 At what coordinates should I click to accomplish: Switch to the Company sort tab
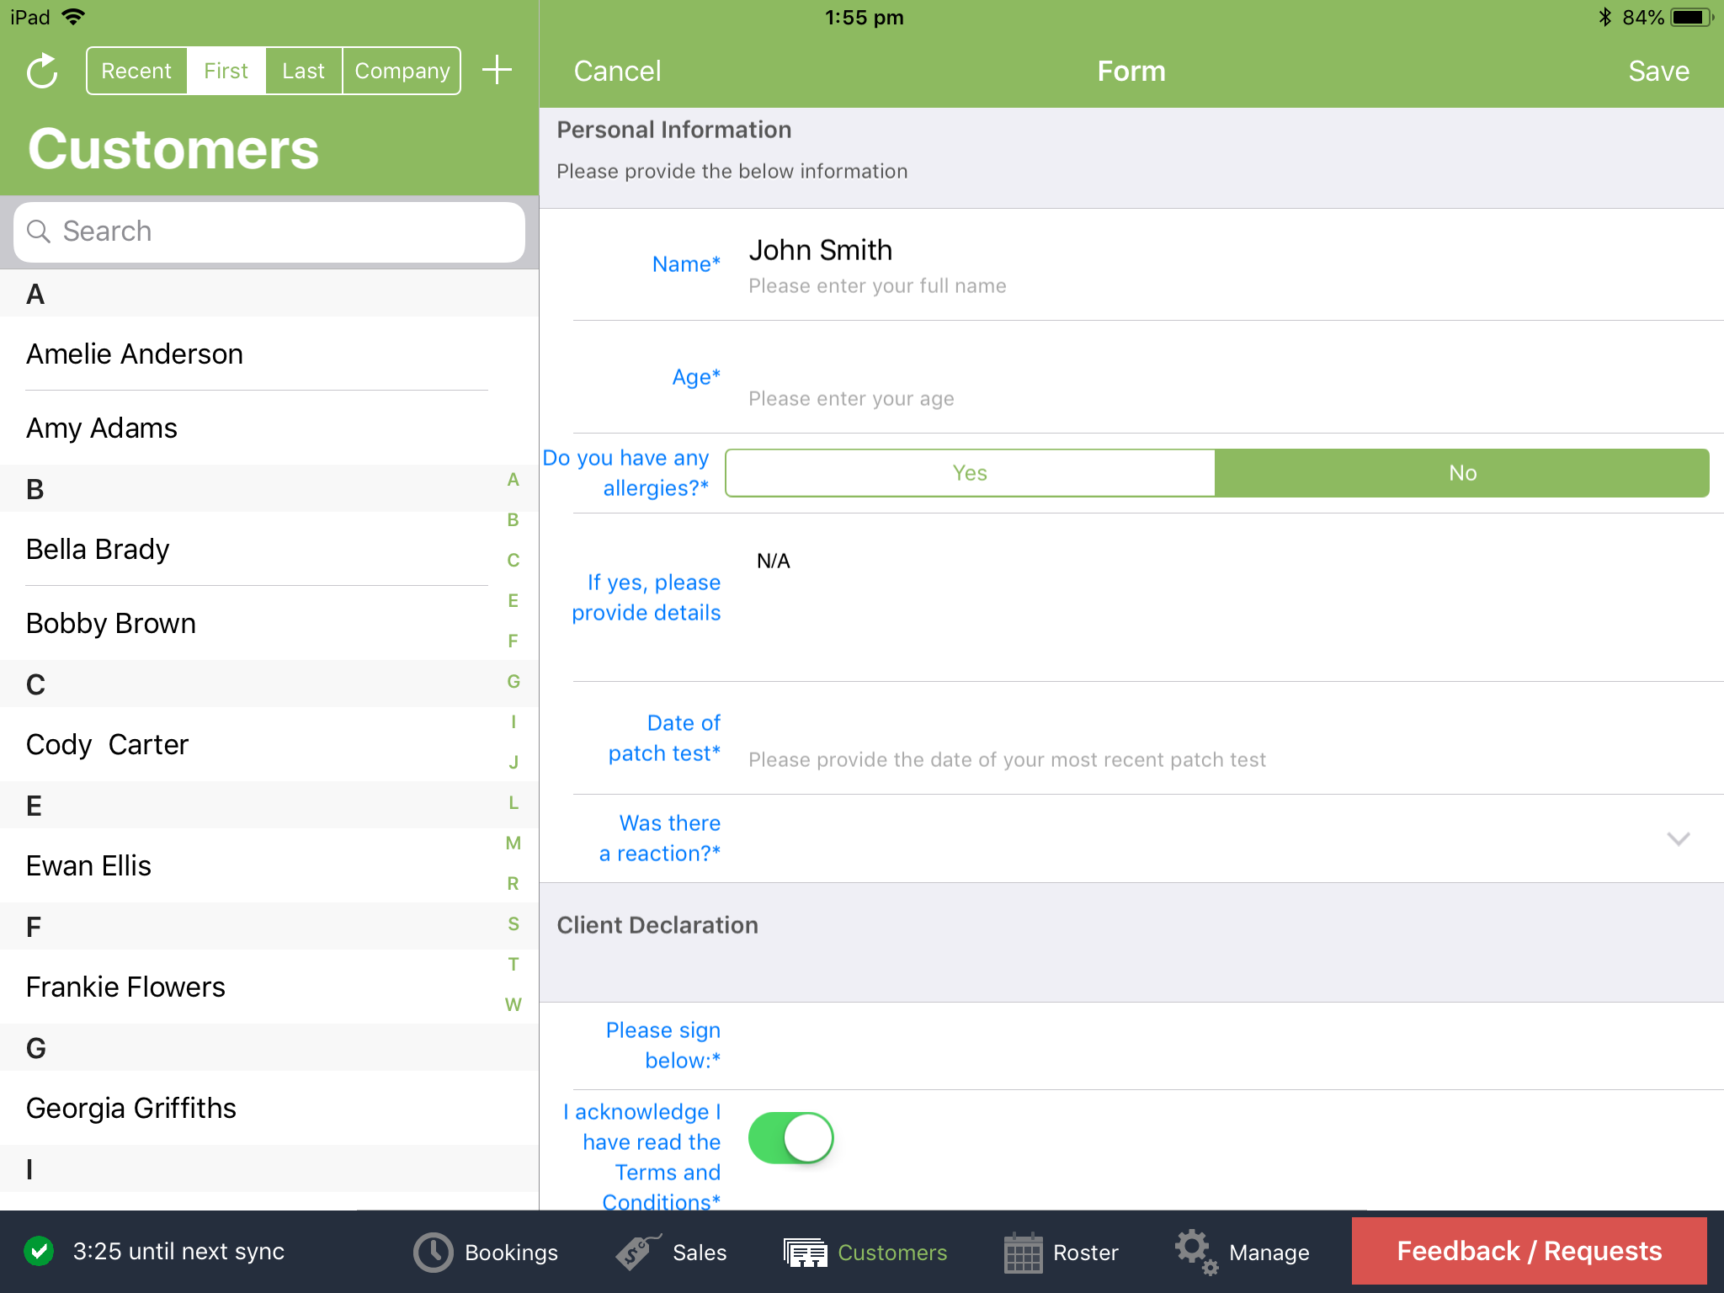click(402, 70)
